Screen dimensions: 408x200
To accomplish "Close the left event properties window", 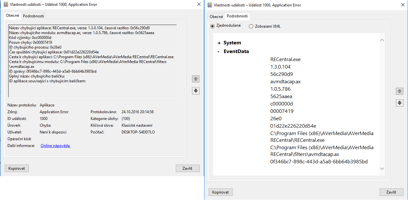I will click(x=198, y=5).
